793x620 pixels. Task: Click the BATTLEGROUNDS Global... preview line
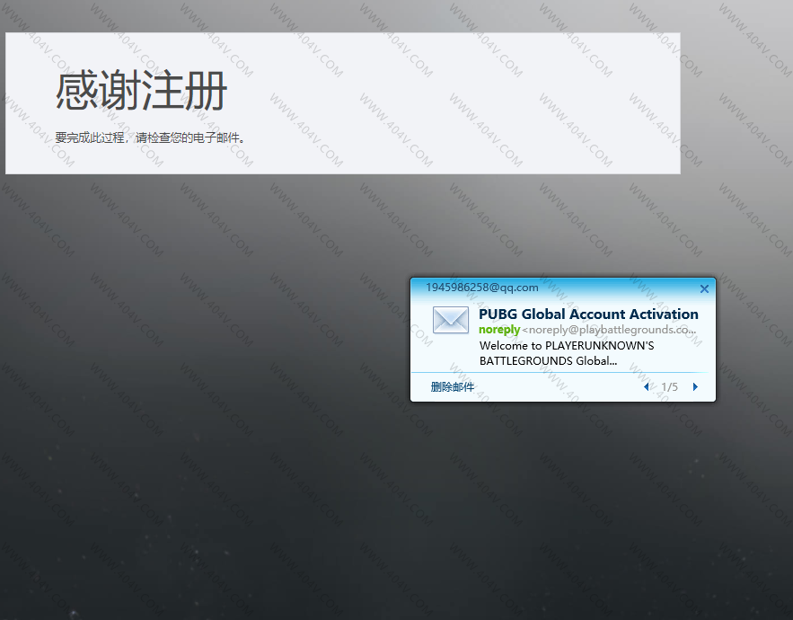[548, 360]
